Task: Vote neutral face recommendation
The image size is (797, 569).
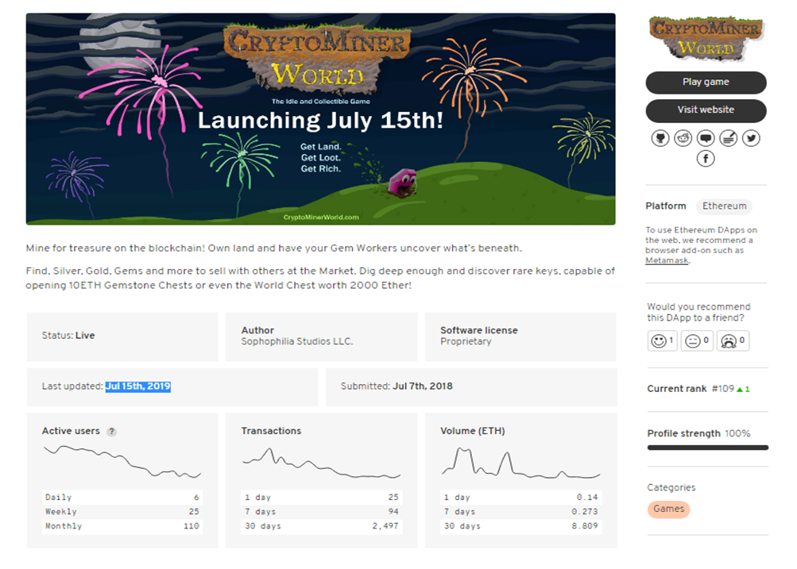Action: (x=698, y=340)
